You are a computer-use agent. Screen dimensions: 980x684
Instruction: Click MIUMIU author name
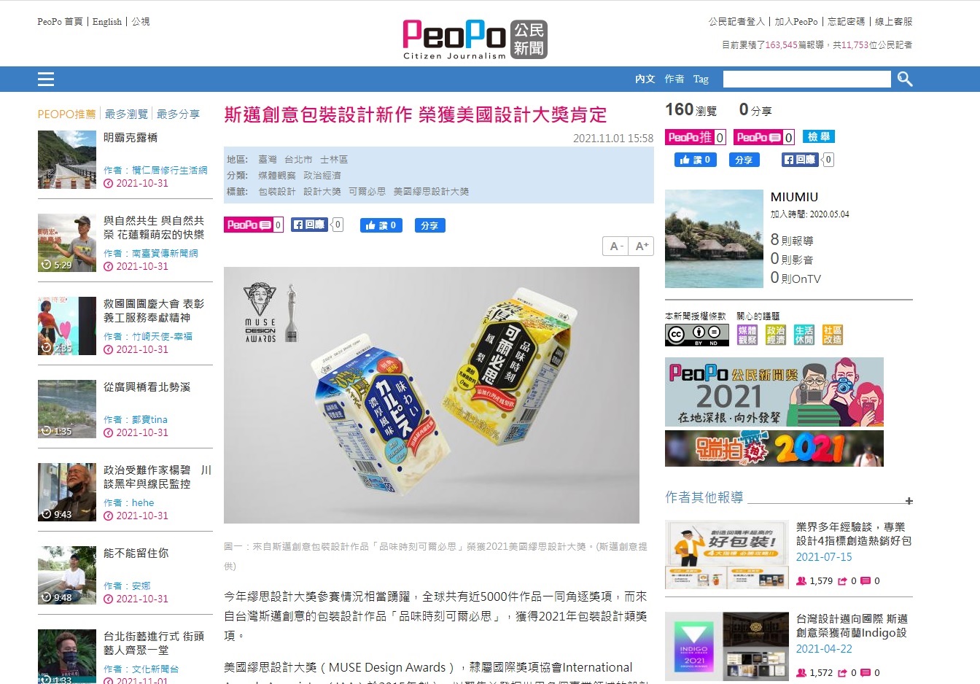(794, 197)
